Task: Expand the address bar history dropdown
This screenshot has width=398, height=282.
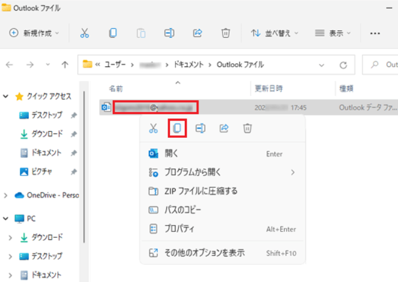Action: (x=322, y=65)
